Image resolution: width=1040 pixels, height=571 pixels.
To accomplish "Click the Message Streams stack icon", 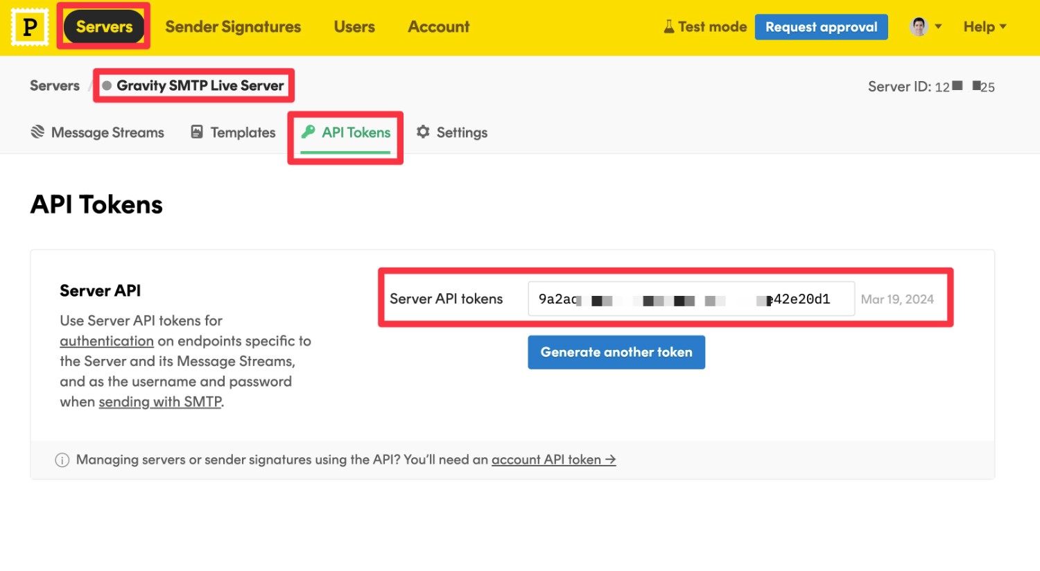I will (x=37, y=132).
